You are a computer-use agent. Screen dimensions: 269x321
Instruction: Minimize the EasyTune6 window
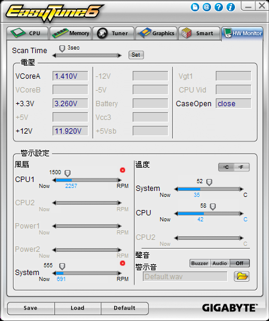[x=248, y=6]
